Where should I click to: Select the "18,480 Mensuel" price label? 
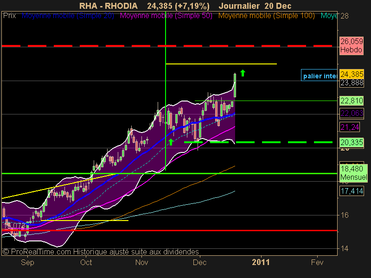click(x=353, y=173)
